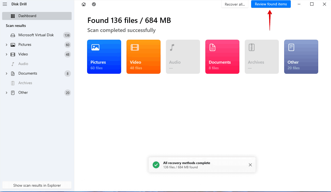Open the blue Pictures 60 files tile

pos(104,57)
